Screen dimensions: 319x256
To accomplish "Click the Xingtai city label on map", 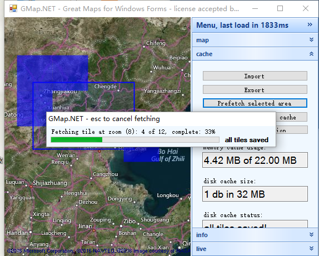I will [x=42, y=214].
